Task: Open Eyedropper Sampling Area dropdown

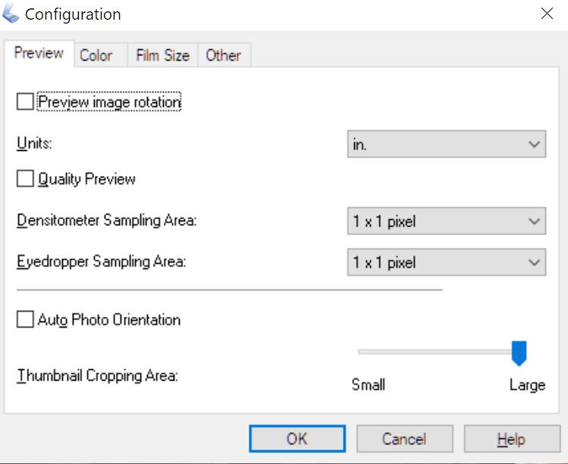Action: coord(446,262)
